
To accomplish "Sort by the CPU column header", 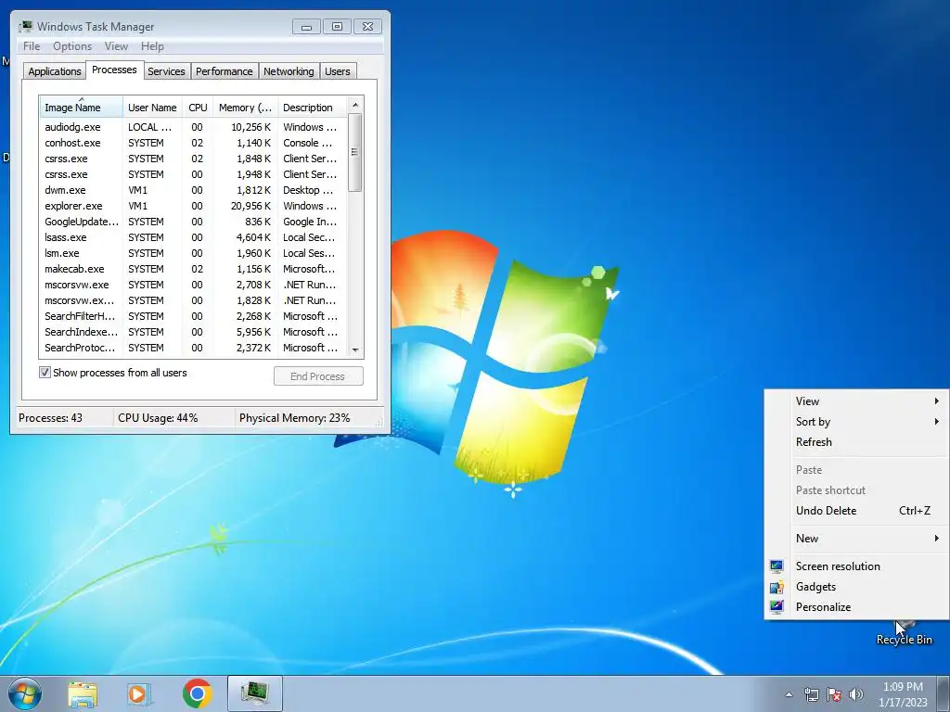I will pos(198,108).
